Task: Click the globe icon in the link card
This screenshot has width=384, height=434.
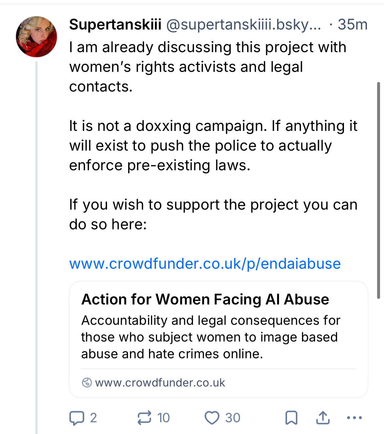Action: (87, 382)
